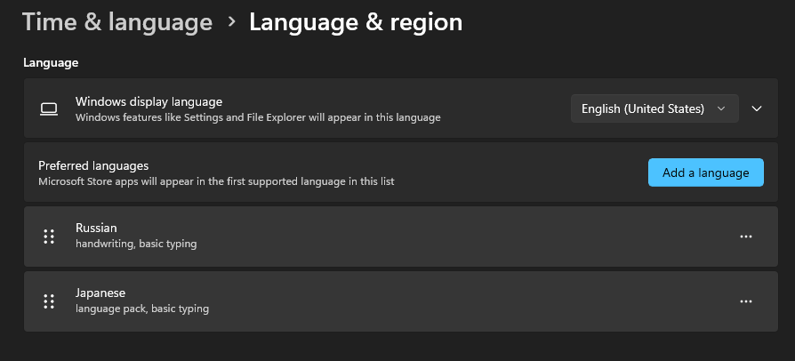The height and width of the screenshot is (361, 795).
Task: Grab the drag handle for Russian
Action: coord(49,237)
